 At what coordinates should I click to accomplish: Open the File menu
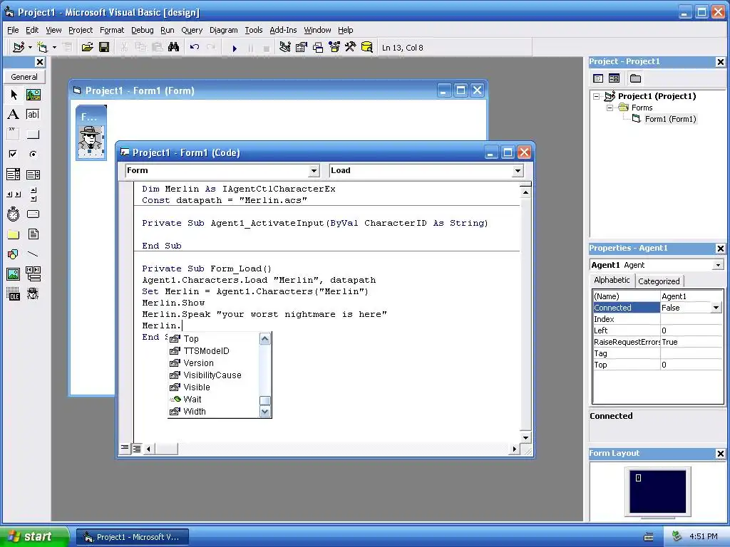tap(13, 30)
